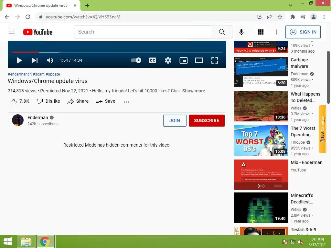Toggle the autoplay switch in player

pyautogui.click(x=136, y=60)
